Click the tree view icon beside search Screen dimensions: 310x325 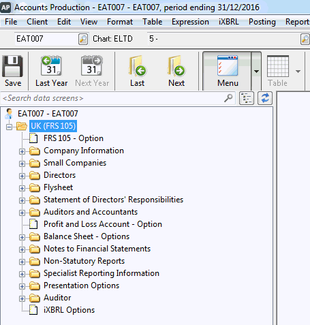coord(247,98)
